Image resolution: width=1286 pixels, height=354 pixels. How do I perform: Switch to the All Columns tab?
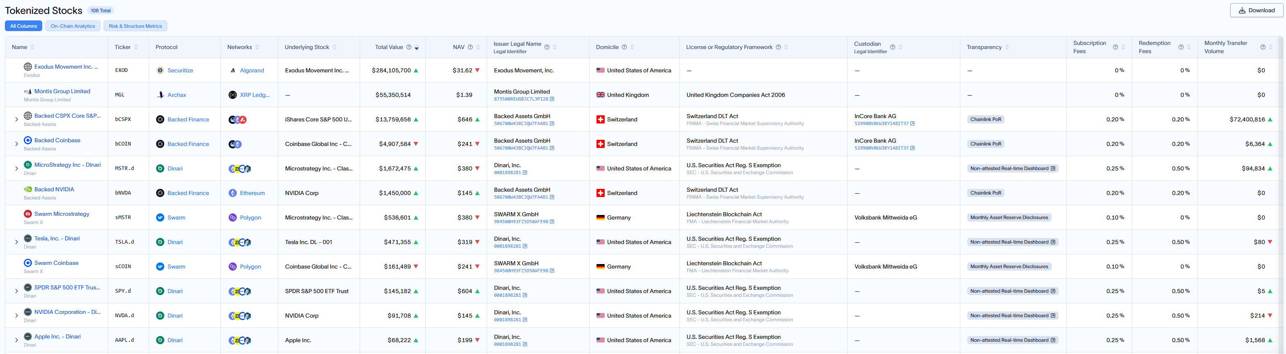23,26
